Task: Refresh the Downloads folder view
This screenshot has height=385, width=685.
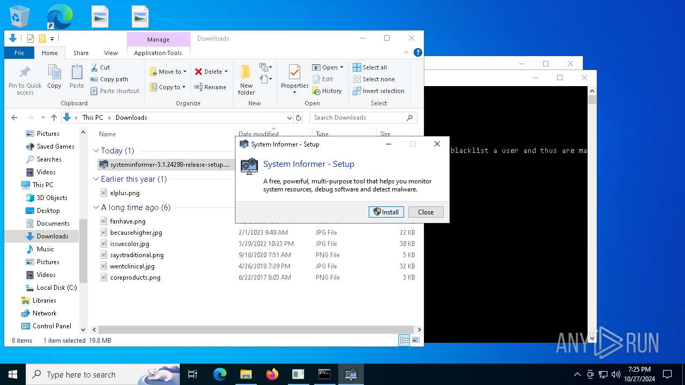Action: [299, 118]
